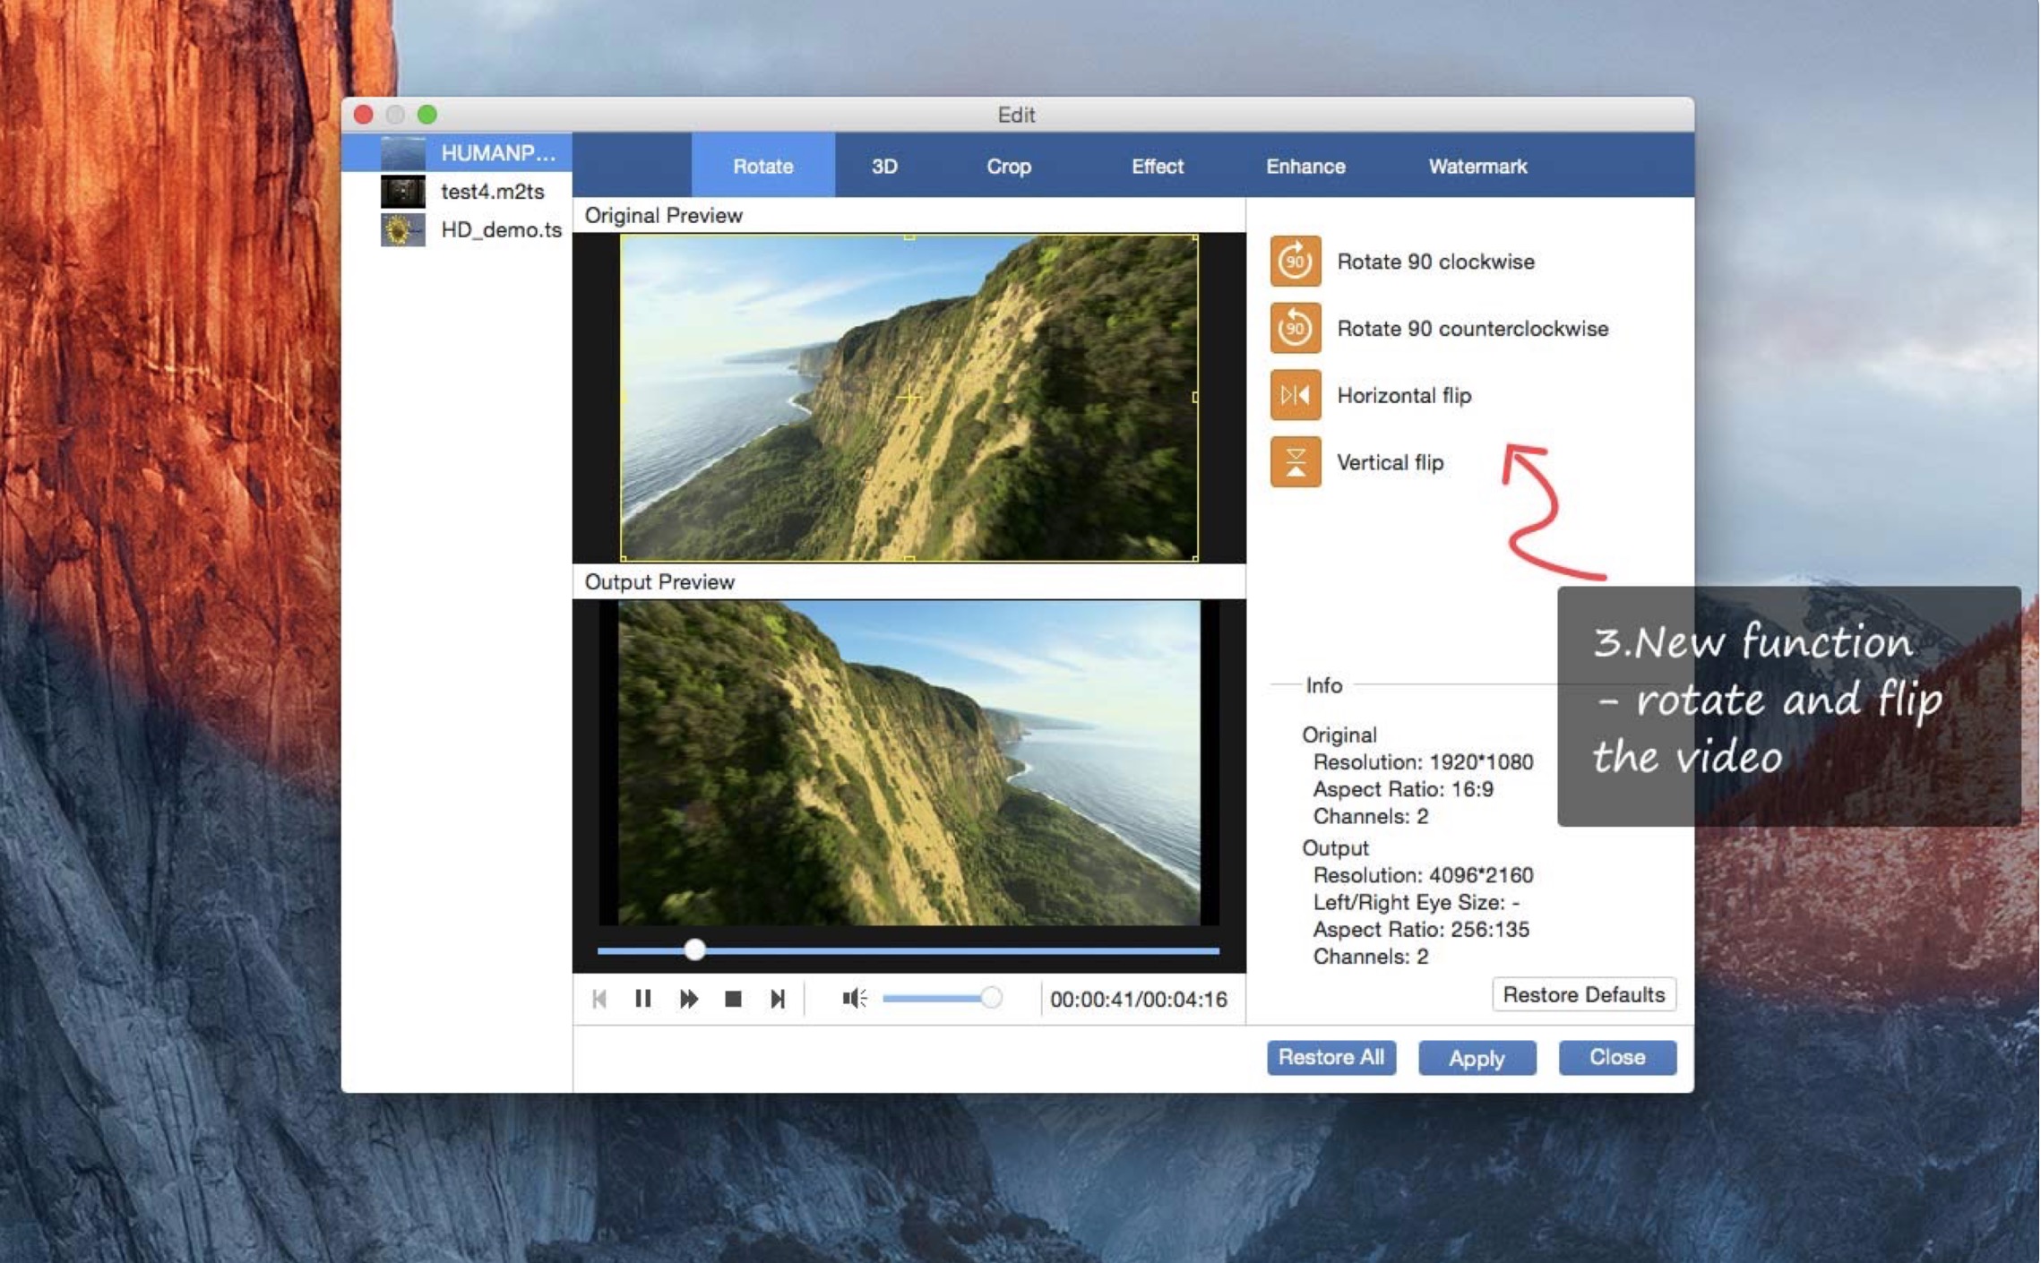Jump to the next frame
Viewport: 2041px width, 1263px height.
coord(778,999)
